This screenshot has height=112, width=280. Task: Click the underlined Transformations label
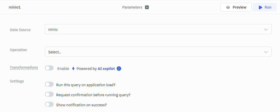pyautogui.click(x=24, y=67)
